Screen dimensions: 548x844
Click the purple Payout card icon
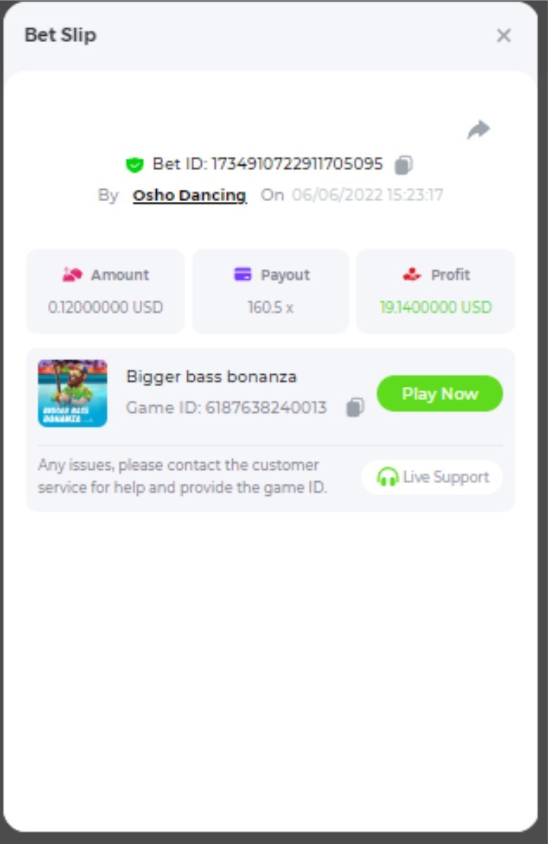(x=242, y=275)
